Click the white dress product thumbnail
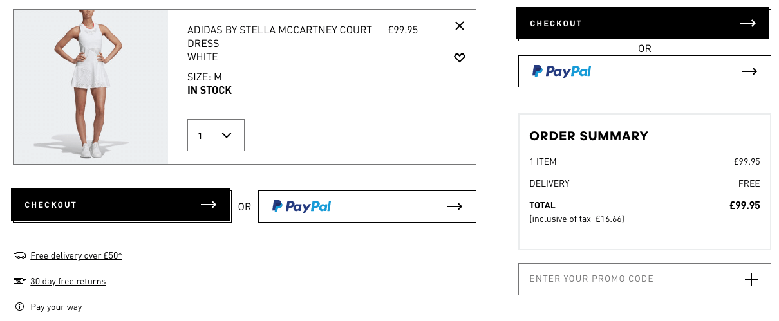The height and width of the screenshot is (321, 779). point(91,87)
